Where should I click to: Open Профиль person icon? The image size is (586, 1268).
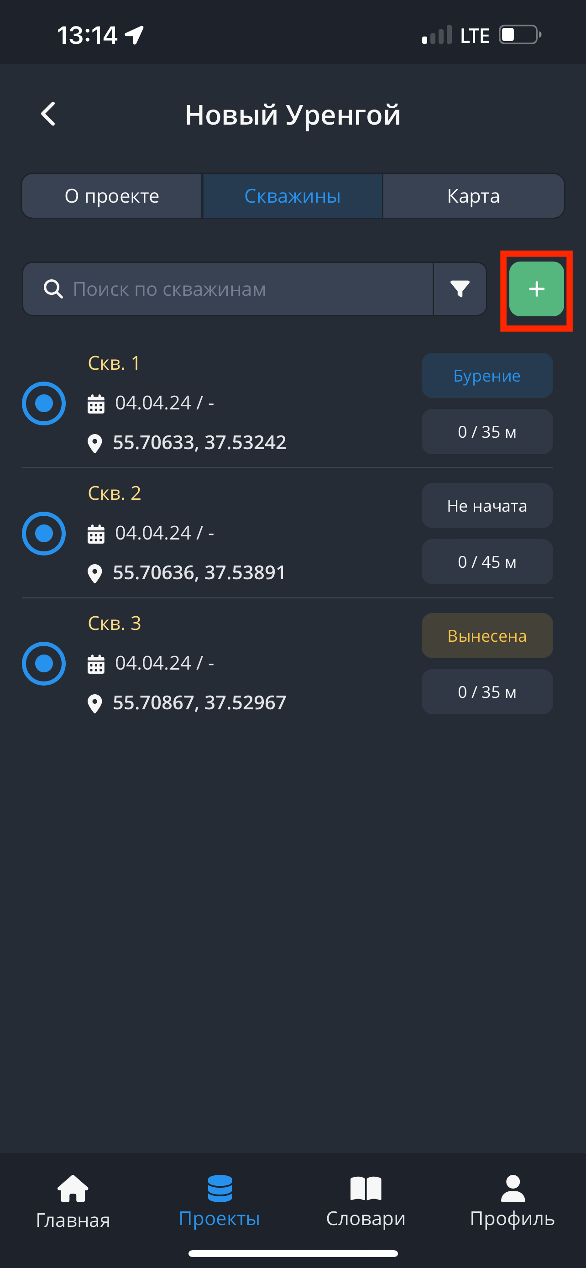(x=513, y=1188)
